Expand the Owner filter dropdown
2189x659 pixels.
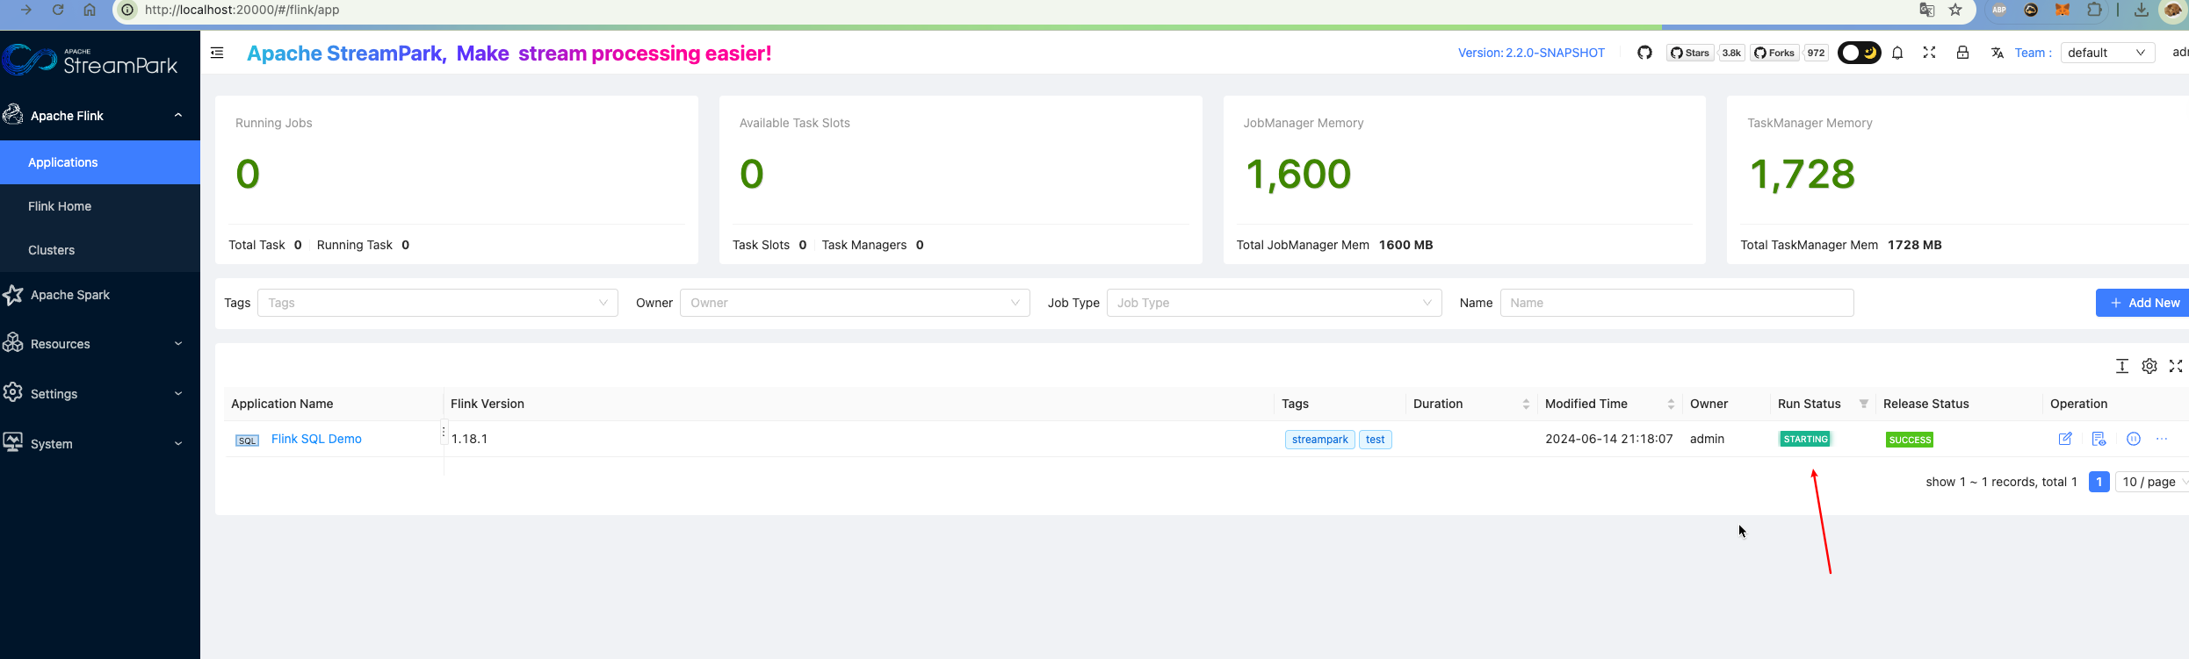click(854, 303)
